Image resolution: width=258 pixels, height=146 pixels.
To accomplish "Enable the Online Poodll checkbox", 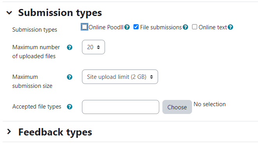I will click(x=84, y=27).
